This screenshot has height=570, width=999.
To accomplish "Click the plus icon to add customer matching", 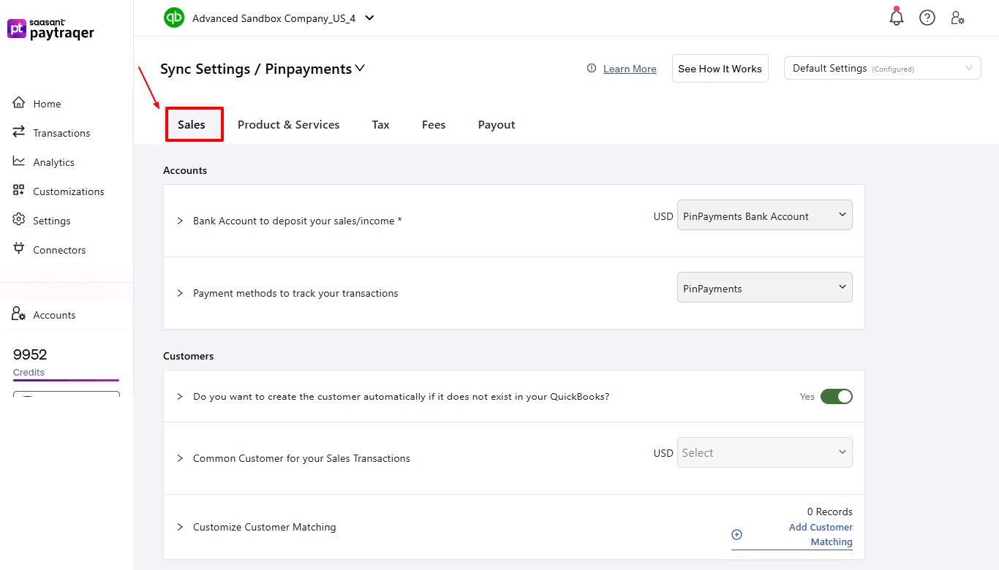I will 736,534.
